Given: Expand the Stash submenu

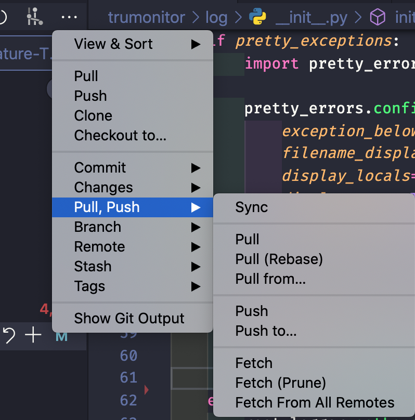Looking at the screenshot, I should coord(93,267).
